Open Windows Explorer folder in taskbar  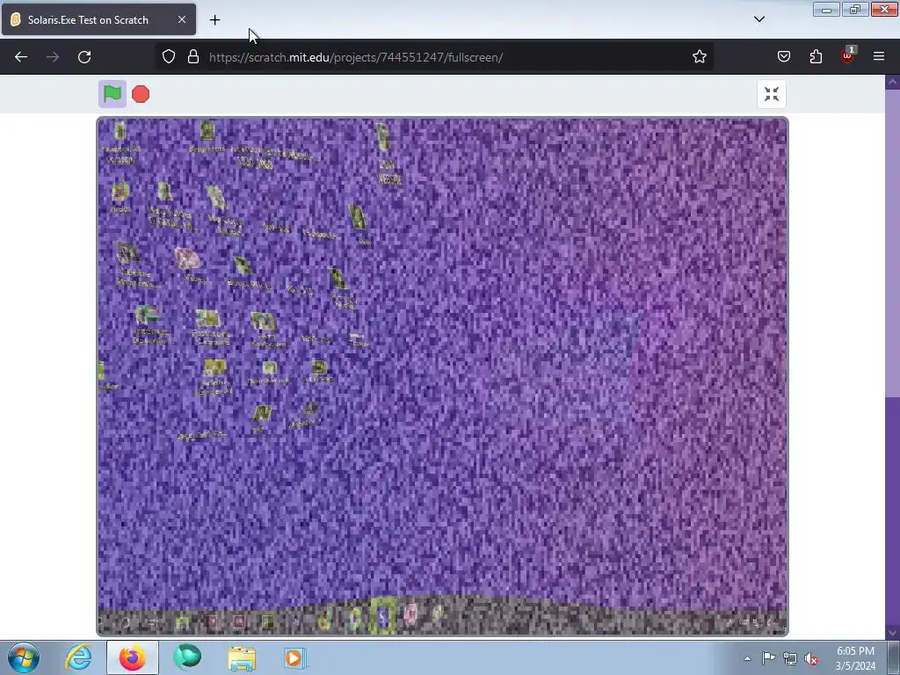click(242, 657)
